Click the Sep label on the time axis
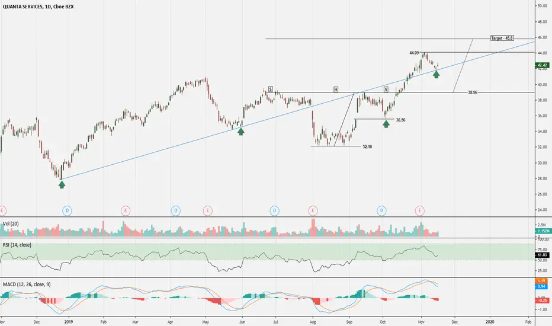Image resolution: width=552 pixels, height=326 pixels. pyautogui.click(x=349, y=322)
